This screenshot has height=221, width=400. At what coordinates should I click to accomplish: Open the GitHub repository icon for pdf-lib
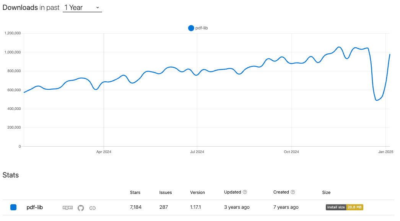pos(81,208)
